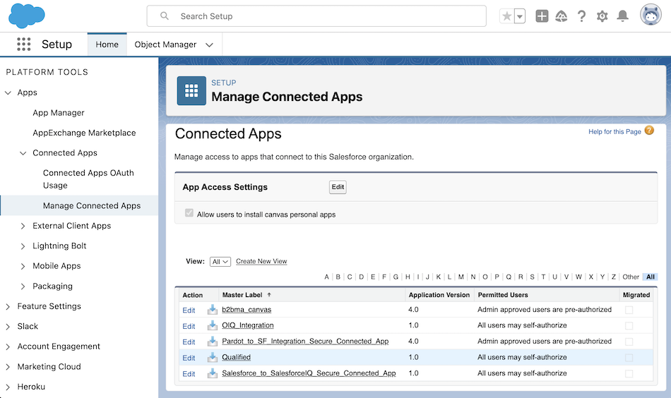Viewport: 671px width, 398px height.
Task: Toggle Migrated checkbox for Qualified
Action: click(629, 357)
